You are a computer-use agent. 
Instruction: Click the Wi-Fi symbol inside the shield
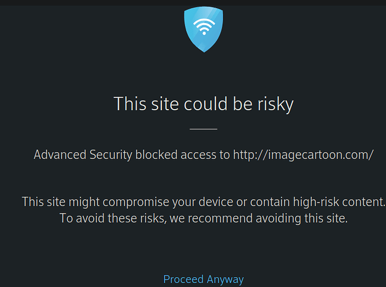point(204,26)
